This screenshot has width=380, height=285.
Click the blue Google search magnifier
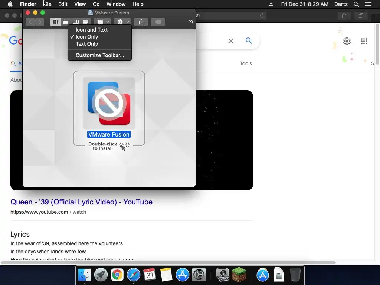click(x=249, y=41)
